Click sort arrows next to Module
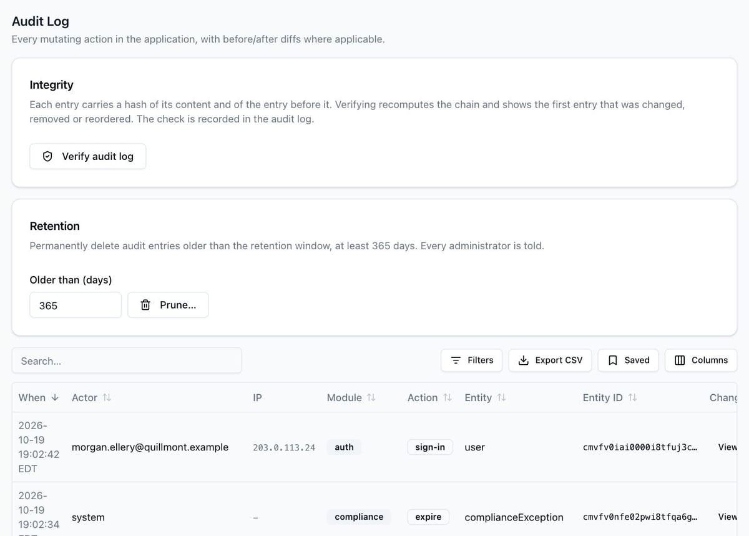Screen dimensions: 749x536 371,397
